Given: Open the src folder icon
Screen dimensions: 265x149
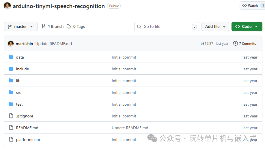Looking at the screenshot, I should click(x=11, y=92).
